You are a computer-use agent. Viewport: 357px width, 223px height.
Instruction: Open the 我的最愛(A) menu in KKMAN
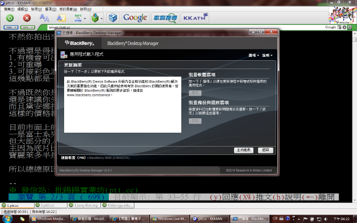click(x=68, y=9)
